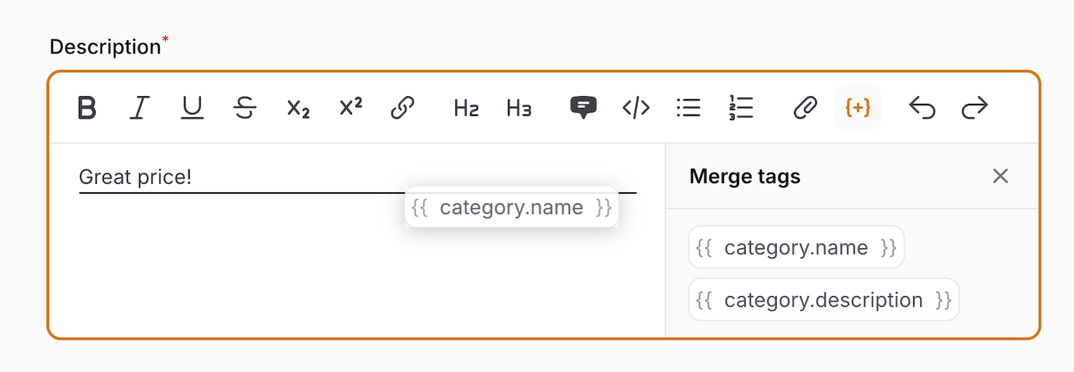Create a bulleted list
This screenshot has height=372, width=1074.
[689, 108]
